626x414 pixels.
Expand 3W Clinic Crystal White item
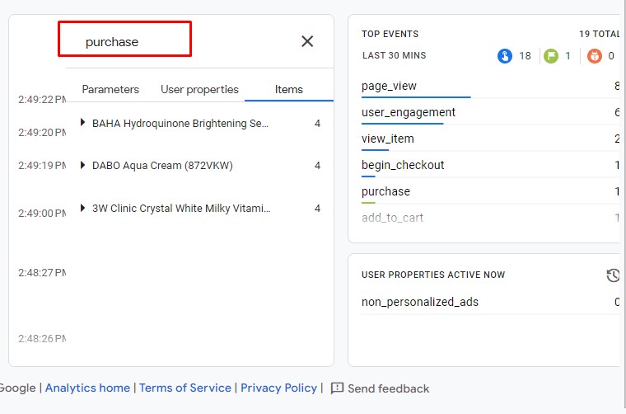(82, 208)
